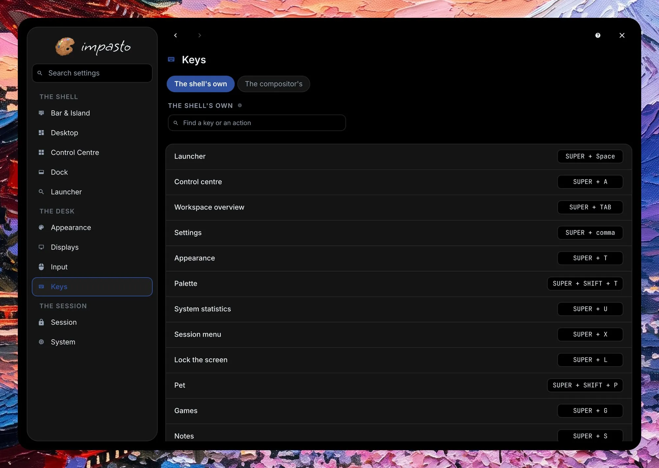Click the Control Centre sidebar icon
Screen dimensions: 659x468
(x=41, y=152)
